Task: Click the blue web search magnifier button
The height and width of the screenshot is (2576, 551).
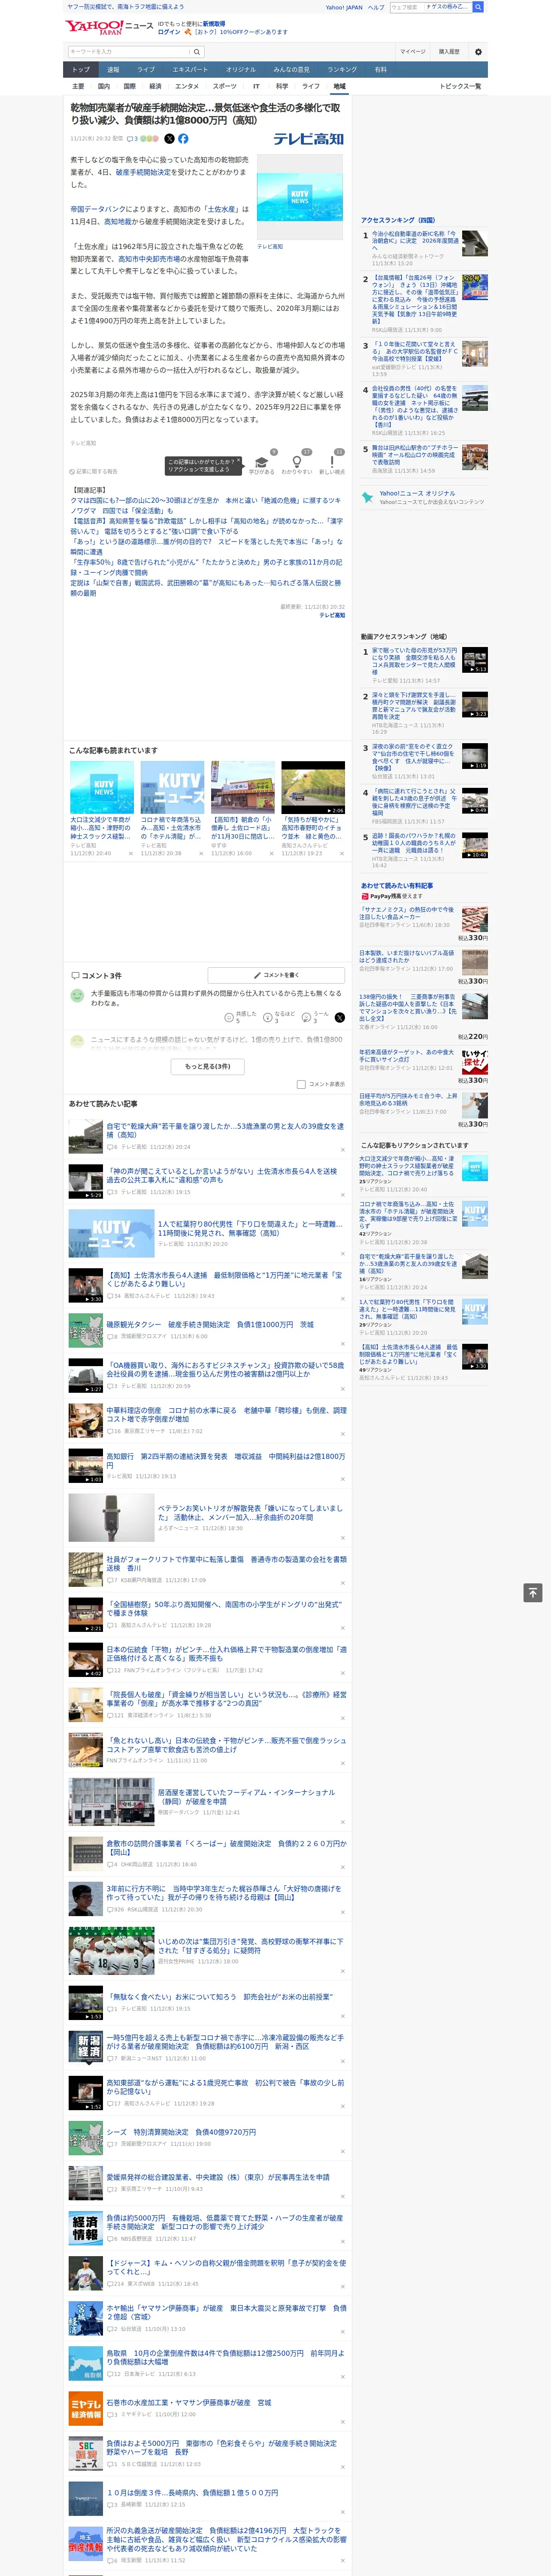Action: tap(478, 7)
